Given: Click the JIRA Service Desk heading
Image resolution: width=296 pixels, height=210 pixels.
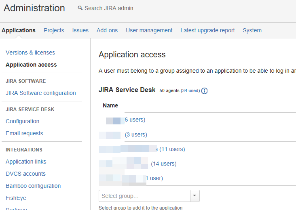Looking at the screenshot, I should pyautogui.click(x=127, y=90).
